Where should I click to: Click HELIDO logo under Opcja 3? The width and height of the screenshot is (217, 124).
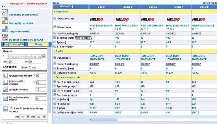coord(148,19)
